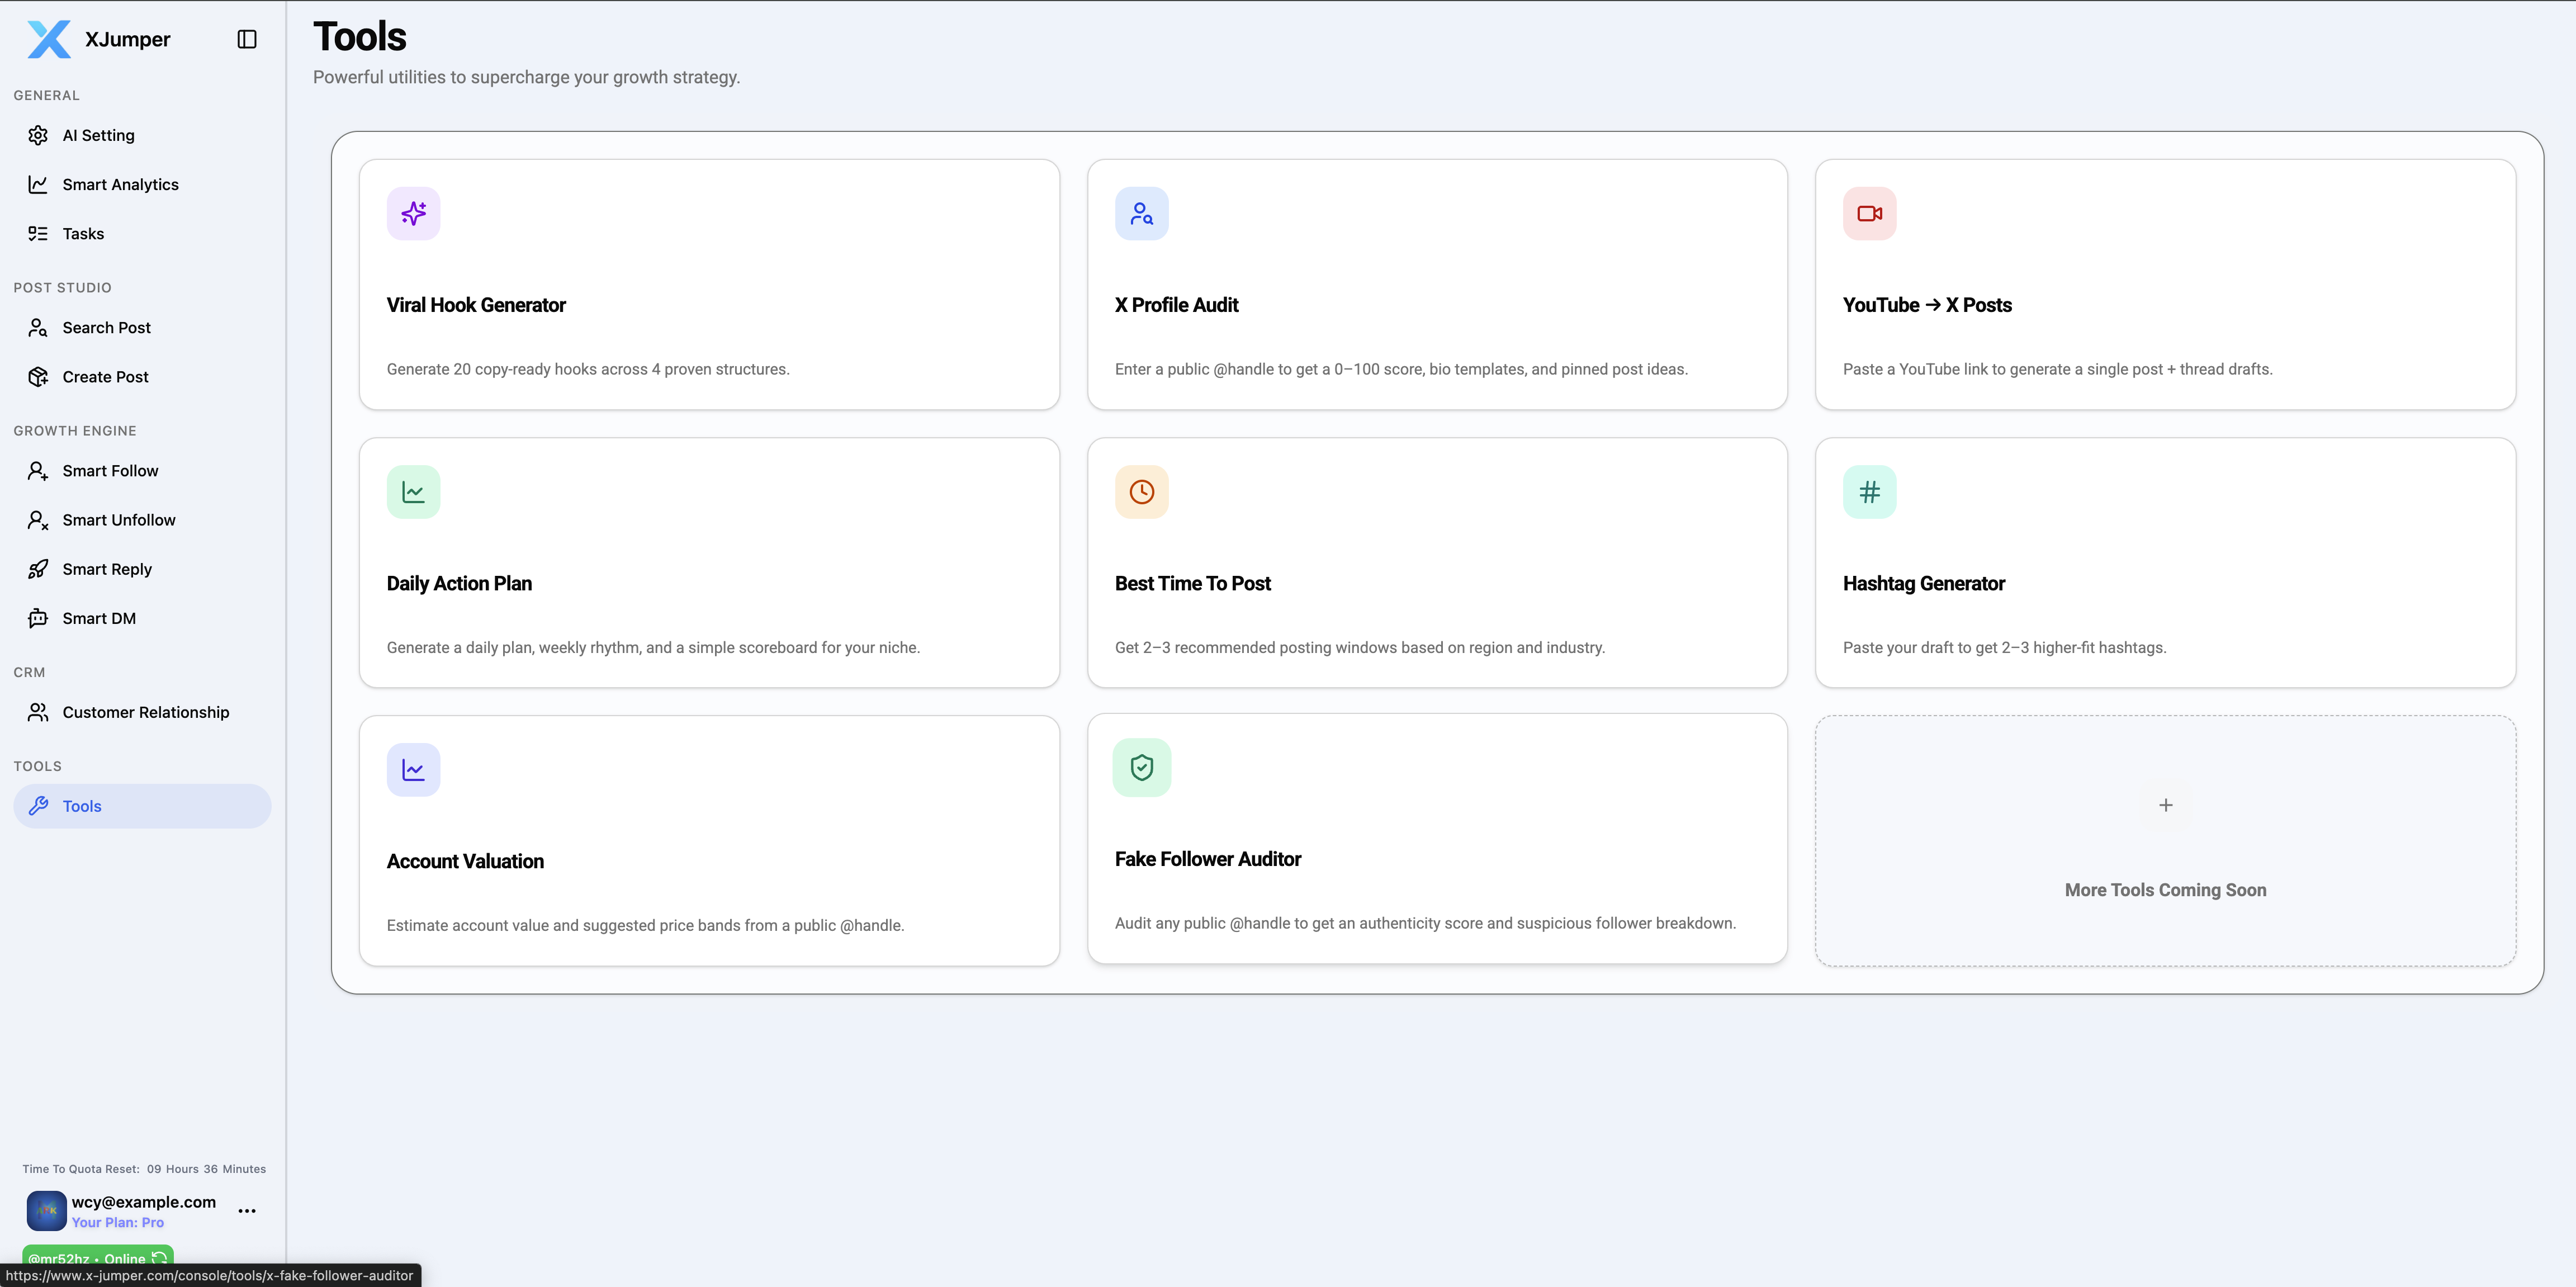
Task: Click the Best Time To Post clock icon
Action: pos(1141,491)
